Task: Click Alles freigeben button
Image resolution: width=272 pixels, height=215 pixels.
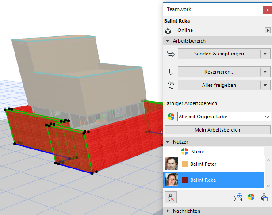Action: click(x=219, y=85)
